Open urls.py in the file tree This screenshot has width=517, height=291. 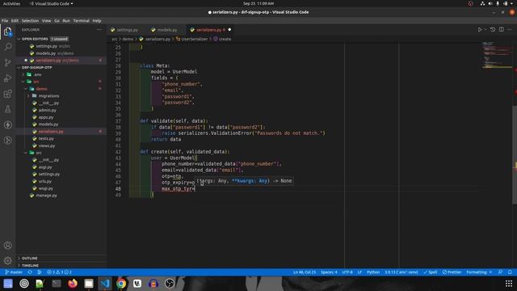pyautogui.click(x=45, y=181)
